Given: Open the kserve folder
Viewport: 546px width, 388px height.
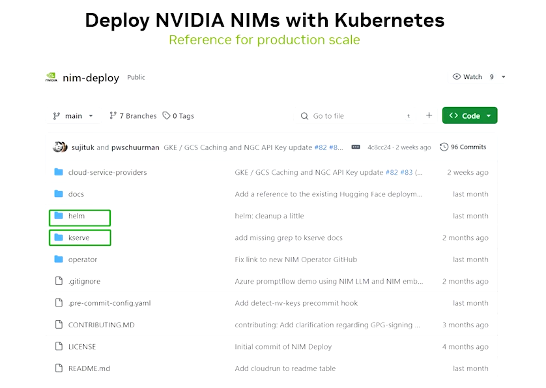Looking at the screenshot, I should 79,238.
